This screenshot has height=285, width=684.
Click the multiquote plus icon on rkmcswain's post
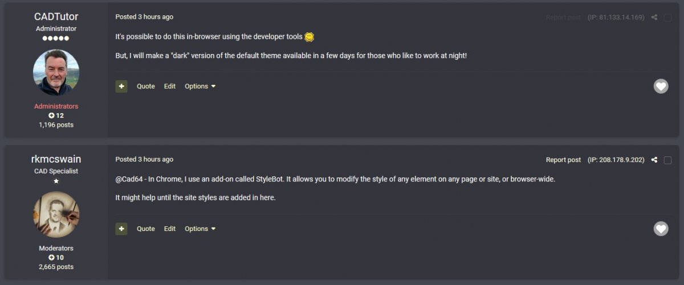[121, 229]
